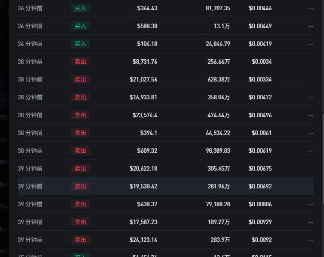The width and height of the screenshot is (324, 257).
Task: Click the quantity 64,534.22
Action: (218, 133)
